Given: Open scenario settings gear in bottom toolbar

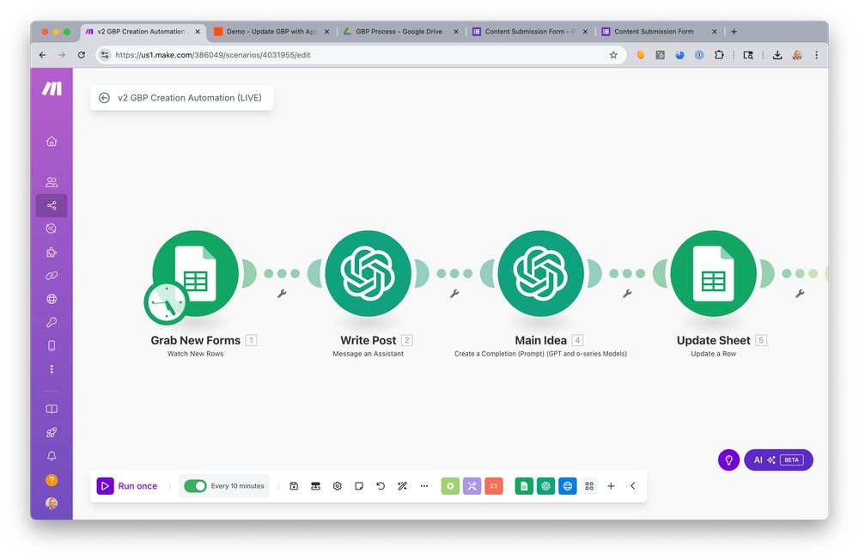Looking at the screenshot, I should click(x=337, y=486).
